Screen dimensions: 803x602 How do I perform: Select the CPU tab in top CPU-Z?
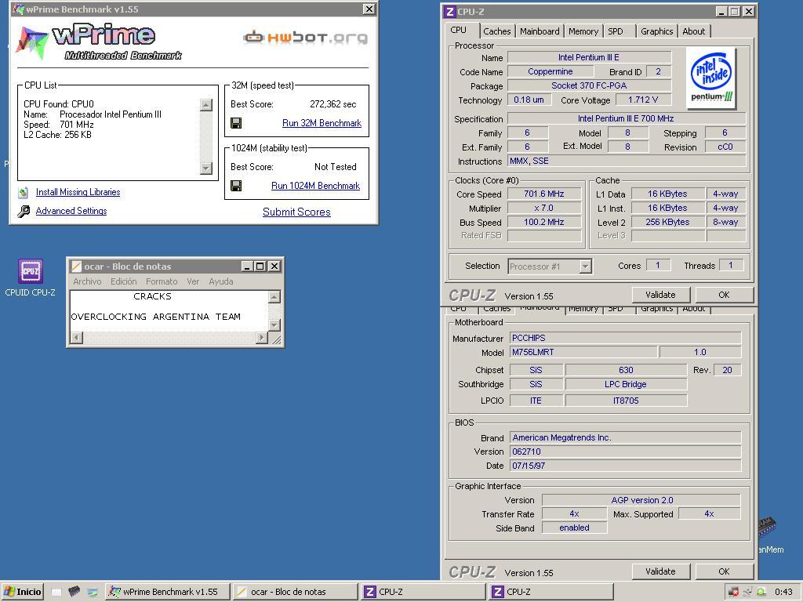[x=459, y=31]
